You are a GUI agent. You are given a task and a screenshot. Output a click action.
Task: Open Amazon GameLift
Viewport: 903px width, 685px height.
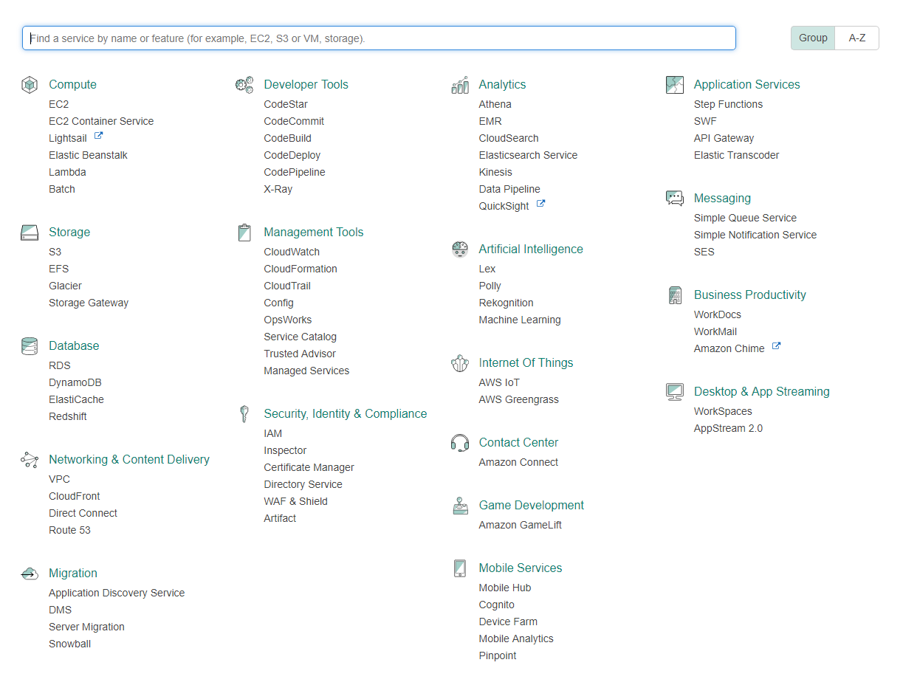(x=521, y=526)
